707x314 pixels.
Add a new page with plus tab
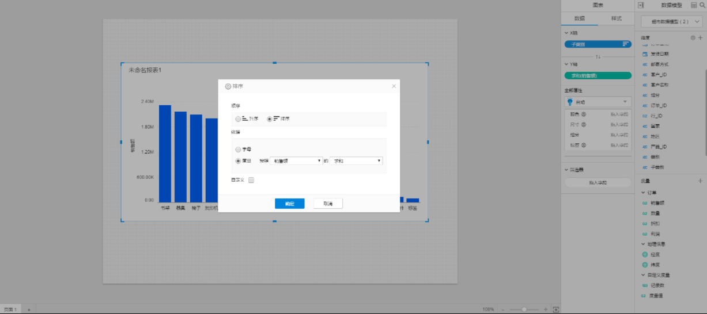(x=29, y=309)
